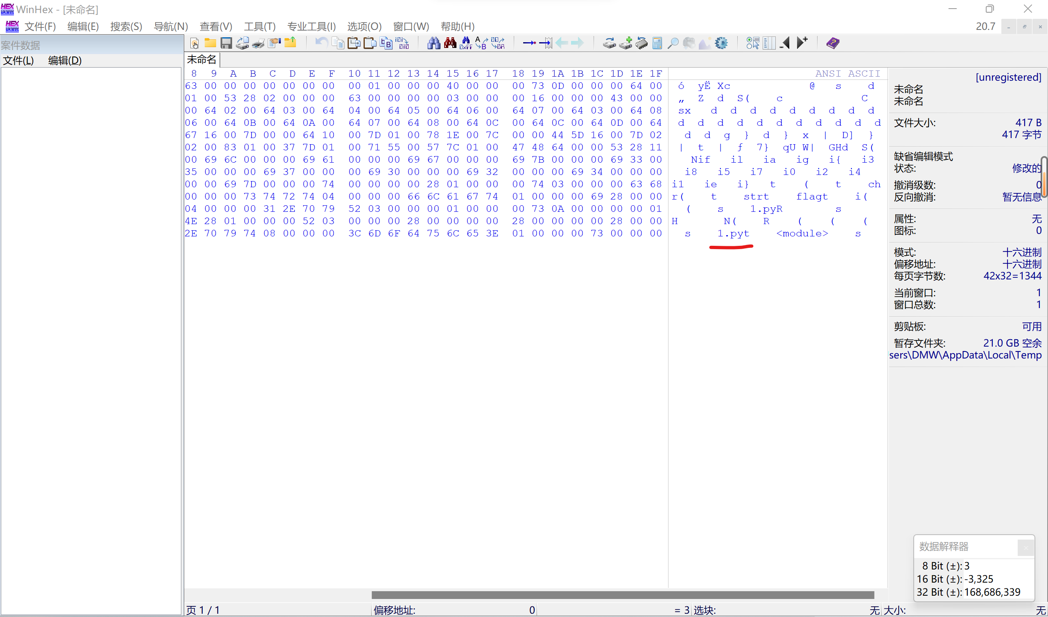Click the purple Help book icon
The height and width of the screenshot is (617, 1048).
coord(833,43)
